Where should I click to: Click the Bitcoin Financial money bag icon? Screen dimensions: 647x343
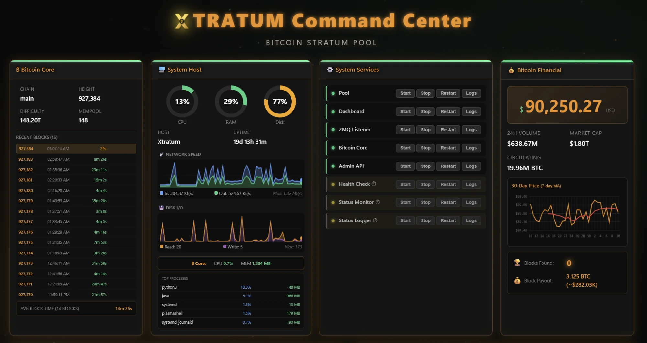tap(511, 70)
